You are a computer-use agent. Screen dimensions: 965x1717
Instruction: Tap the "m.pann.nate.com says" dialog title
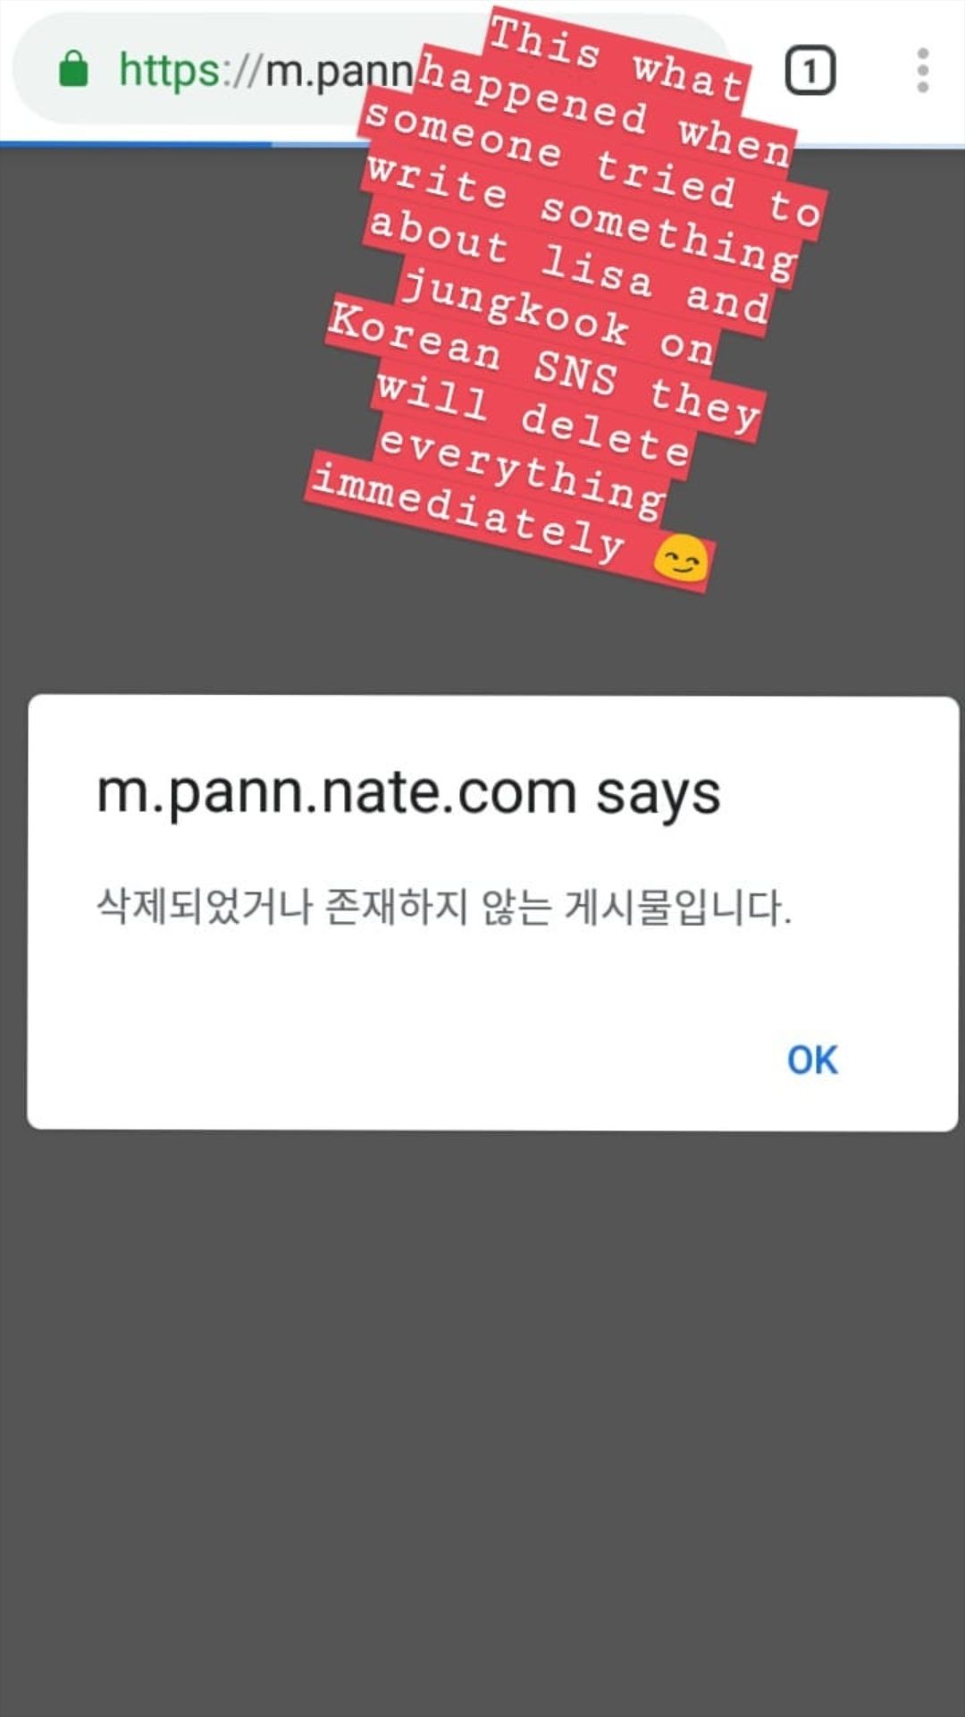click(x=408, y=793)
